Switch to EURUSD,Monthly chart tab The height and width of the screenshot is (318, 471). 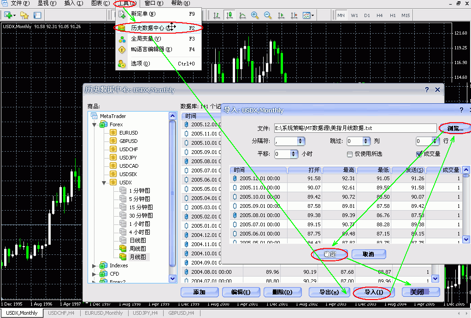pyautogui.click(x=104, y=313)
